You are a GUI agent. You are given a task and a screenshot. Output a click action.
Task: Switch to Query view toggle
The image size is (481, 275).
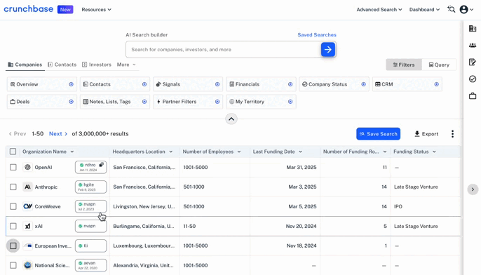coord(439,65)
